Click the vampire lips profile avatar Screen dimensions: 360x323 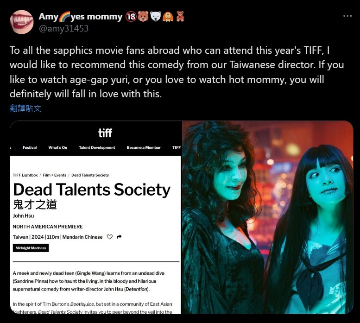coord(22,22)
